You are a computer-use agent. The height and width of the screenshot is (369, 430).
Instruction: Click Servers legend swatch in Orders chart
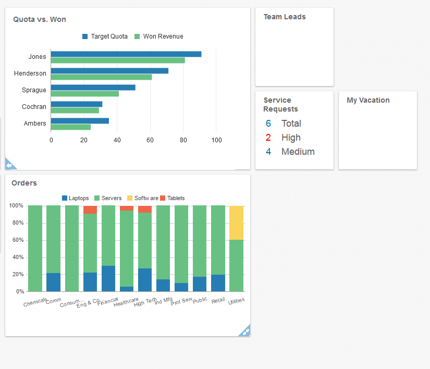[x=97, y=198]
